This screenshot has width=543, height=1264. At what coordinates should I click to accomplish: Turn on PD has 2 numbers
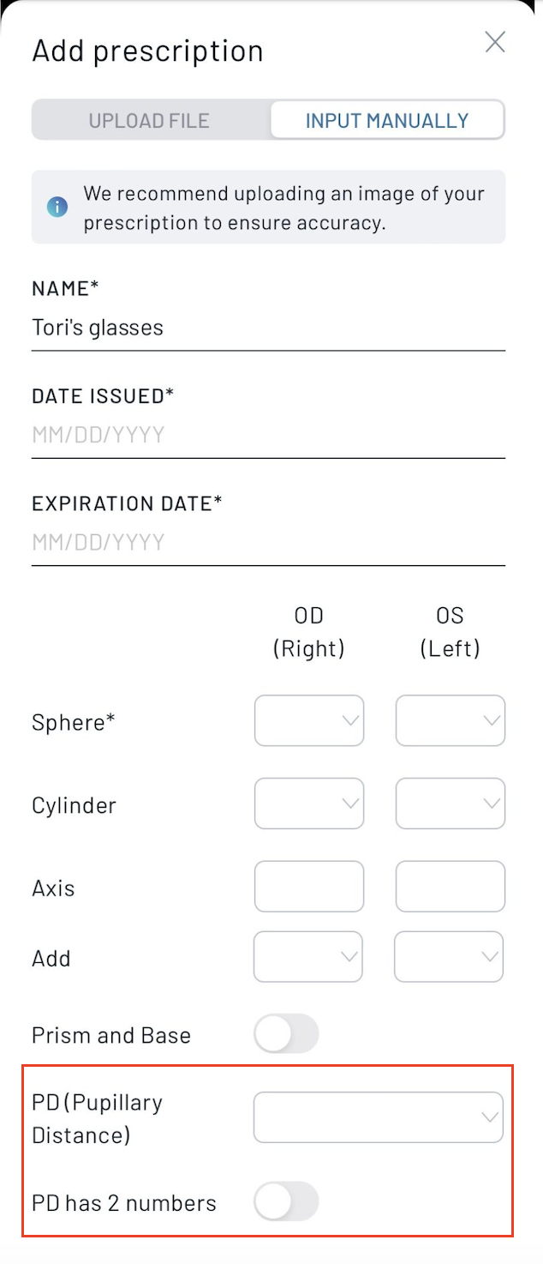pyautogui.click(x=287, y=1201)
